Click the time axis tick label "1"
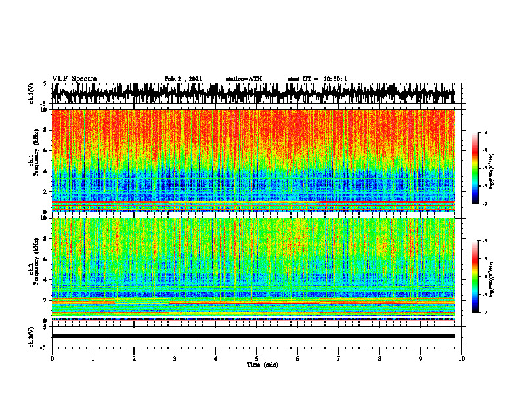The width and height of the screenshot is (520, 402). pos(93,359)
